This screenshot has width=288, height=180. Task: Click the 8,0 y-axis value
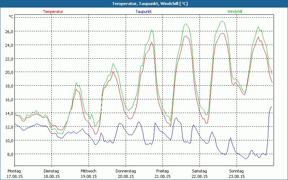10,154
